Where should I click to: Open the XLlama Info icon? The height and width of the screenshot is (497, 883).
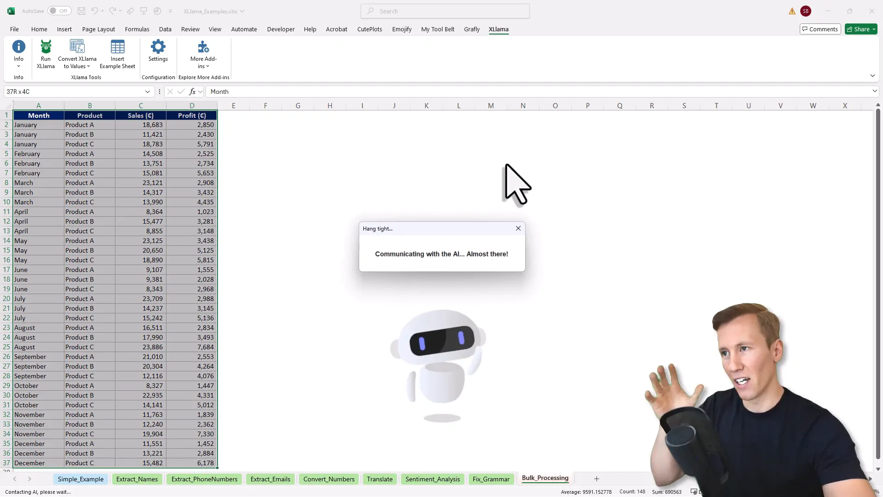tap(18, 47)
